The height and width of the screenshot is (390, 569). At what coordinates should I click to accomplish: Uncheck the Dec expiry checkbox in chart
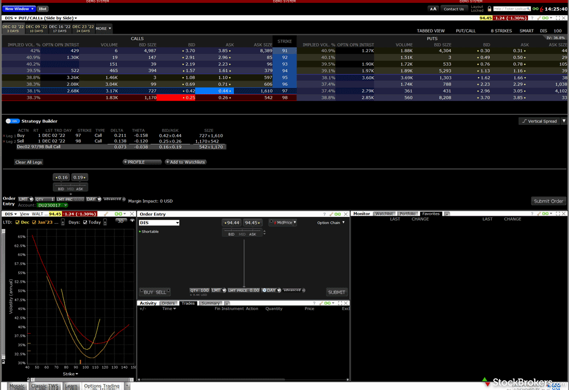(18, 222)
